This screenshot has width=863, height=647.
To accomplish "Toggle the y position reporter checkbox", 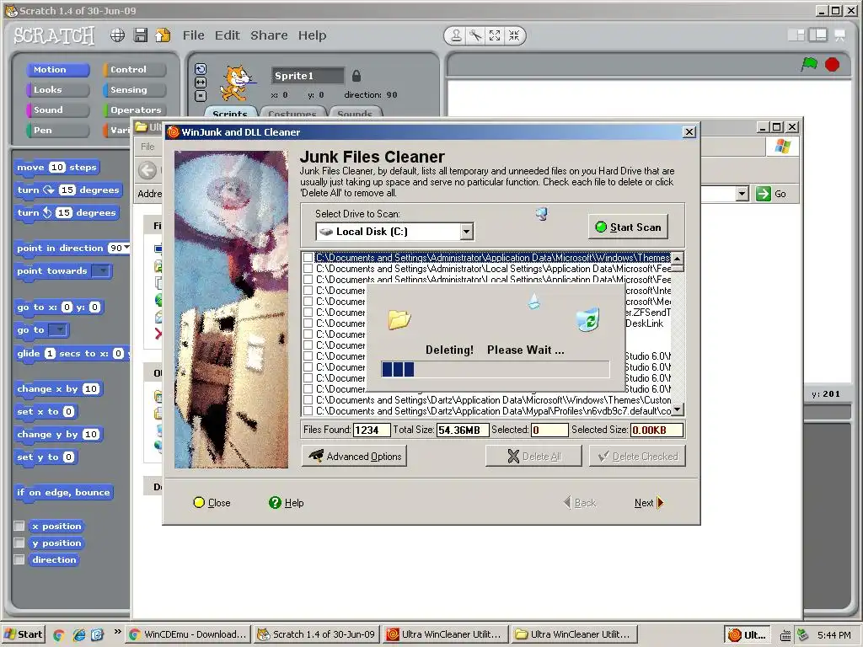I will 19,543.
